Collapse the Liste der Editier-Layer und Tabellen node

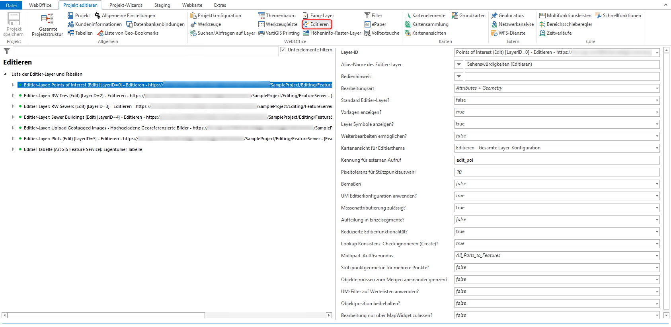pos(5,74)
